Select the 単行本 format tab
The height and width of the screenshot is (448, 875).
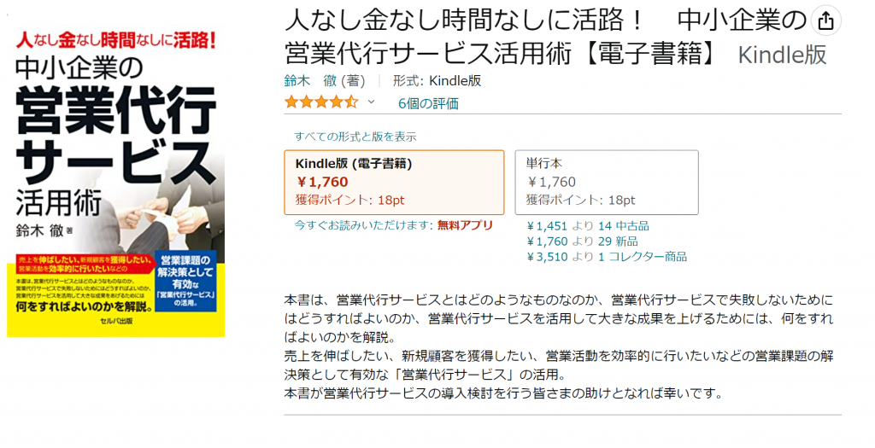coord(606,183)
